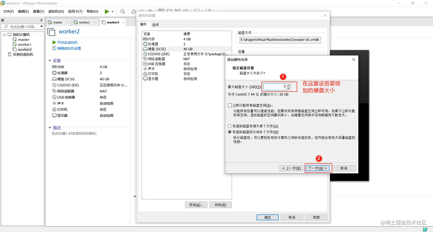
Task: Click the search magnifier icon in library
Action: [5, 27]
